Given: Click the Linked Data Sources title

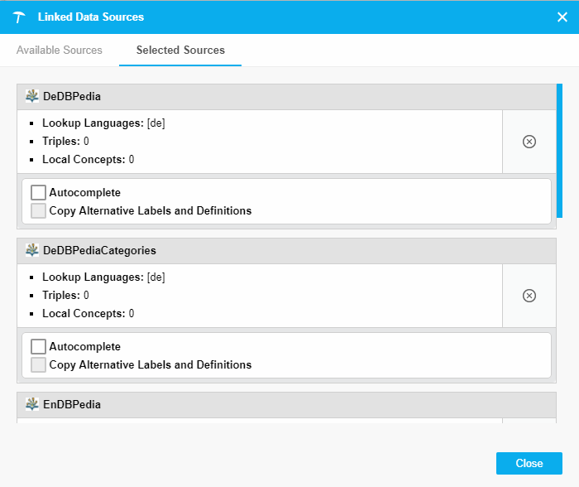Looking at the screenshot, I should tap(91, 17).
